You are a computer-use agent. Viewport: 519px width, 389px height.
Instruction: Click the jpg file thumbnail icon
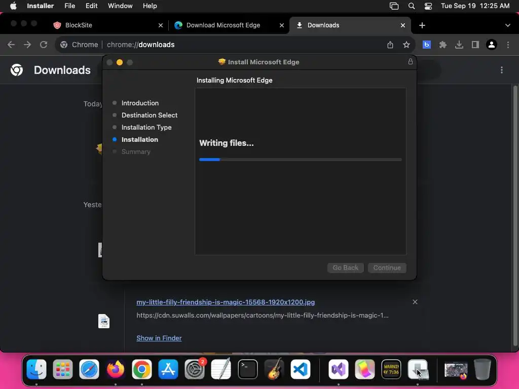click(x=104, y=321)
